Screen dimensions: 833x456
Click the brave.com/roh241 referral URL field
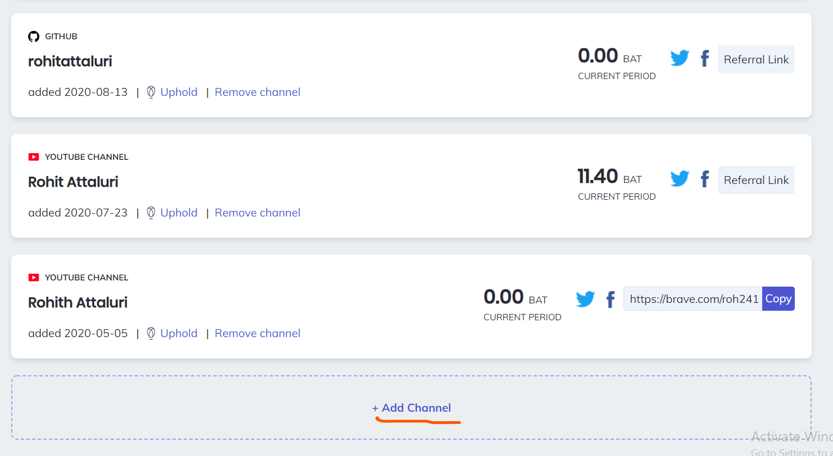click(693, 299)
